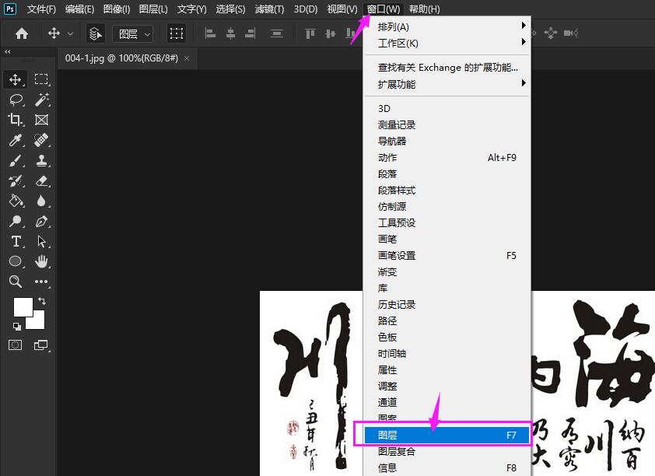Reset default foreground and background colors
The width and height of the screenshot is (655, 476).
(x=16, y=326)
